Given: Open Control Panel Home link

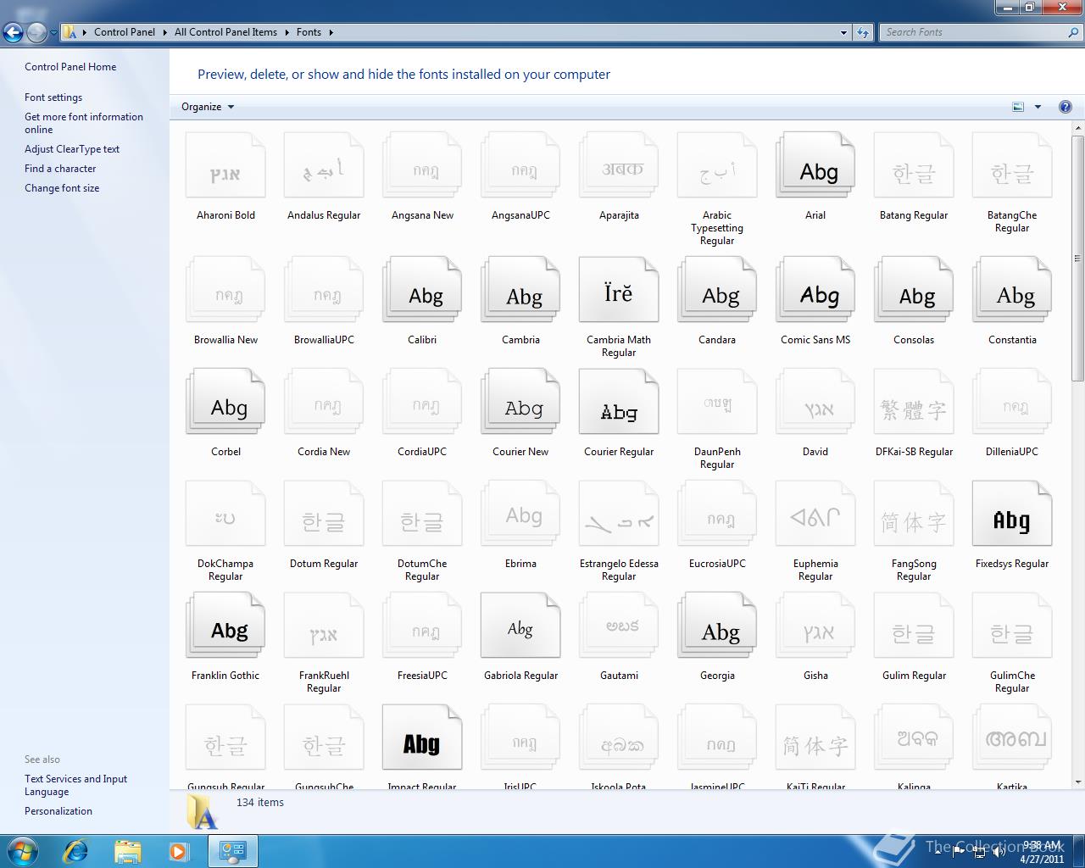Looking at the screenshot, I should coord(70,67).
